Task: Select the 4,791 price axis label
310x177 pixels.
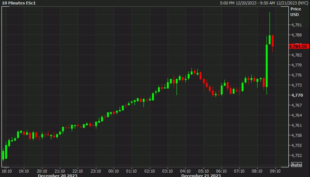Action: (296, 25)
